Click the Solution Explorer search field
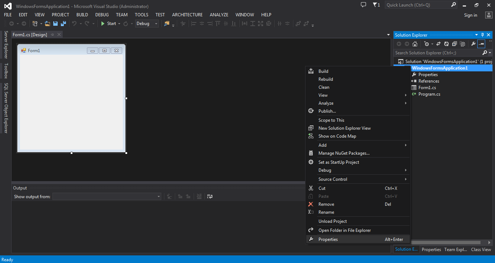 438,53
